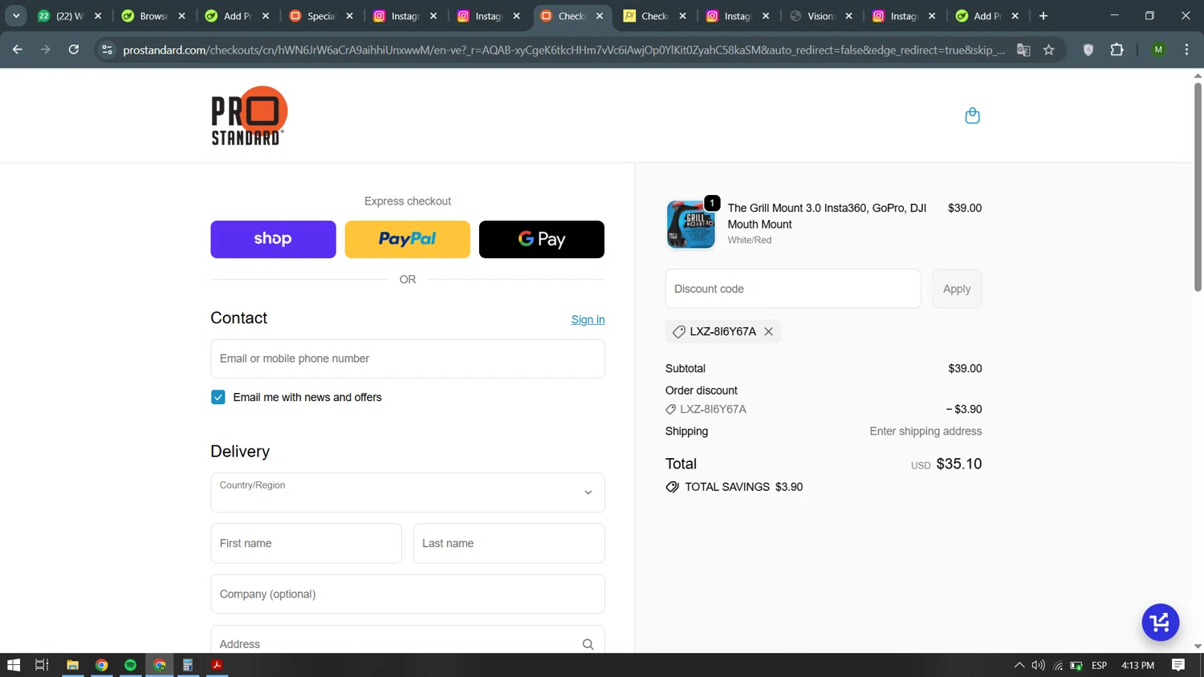Click the address bar URL
1204x677 pixels.
(563, 50)
